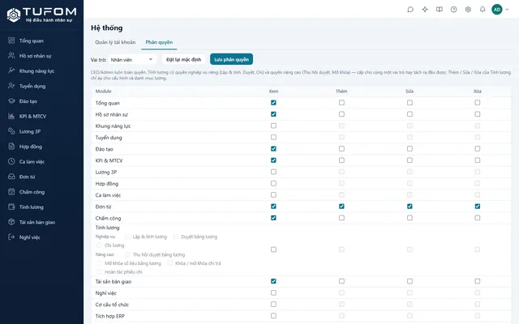Open Tuyển dụng sidebar icon
This screenshot has width=519, height=324.
(11, 86)
